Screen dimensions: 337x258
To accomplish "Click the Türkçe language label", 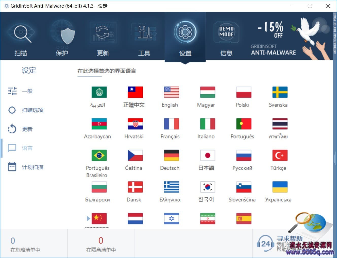I will pyautogui.click(x=278, y=168).
